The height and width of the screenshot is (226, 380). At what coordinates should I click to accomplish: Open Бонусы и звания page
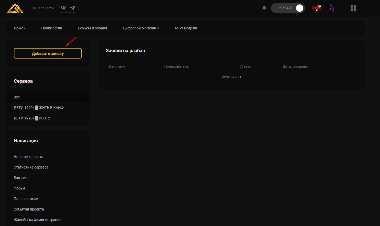pyautogui.click(x=92, y=28)
